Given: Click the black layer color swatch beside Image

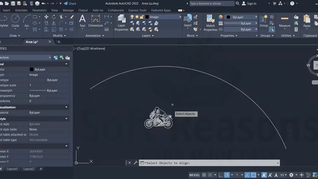Looking at the screenshot, I should click(x=147, y=17).
